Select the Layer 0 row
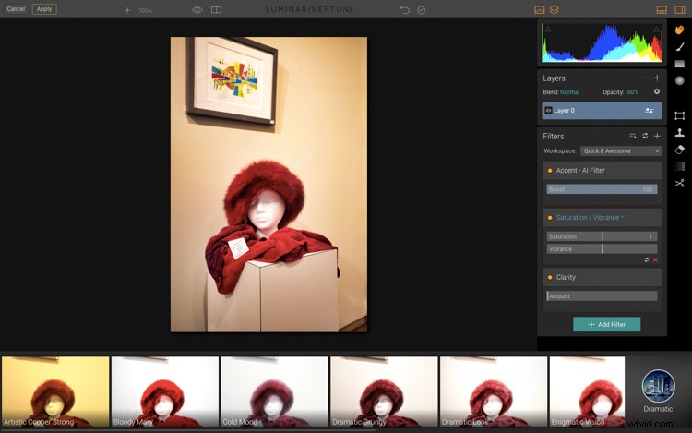 point(602,111)
